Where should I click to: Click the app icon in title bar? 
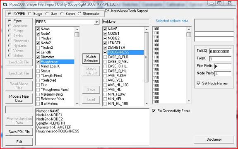click(5, 5)
